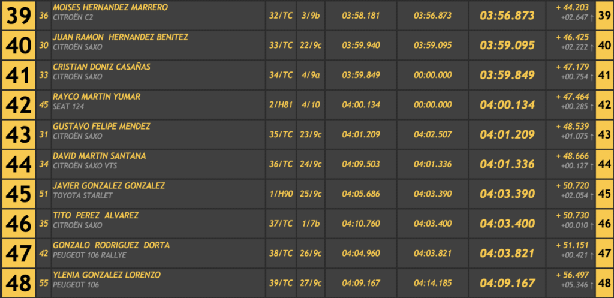Screen dimensions: 614x298
Task: Open driver YLENIA GONZALEZ LORENZO
Action: (107, 275)
